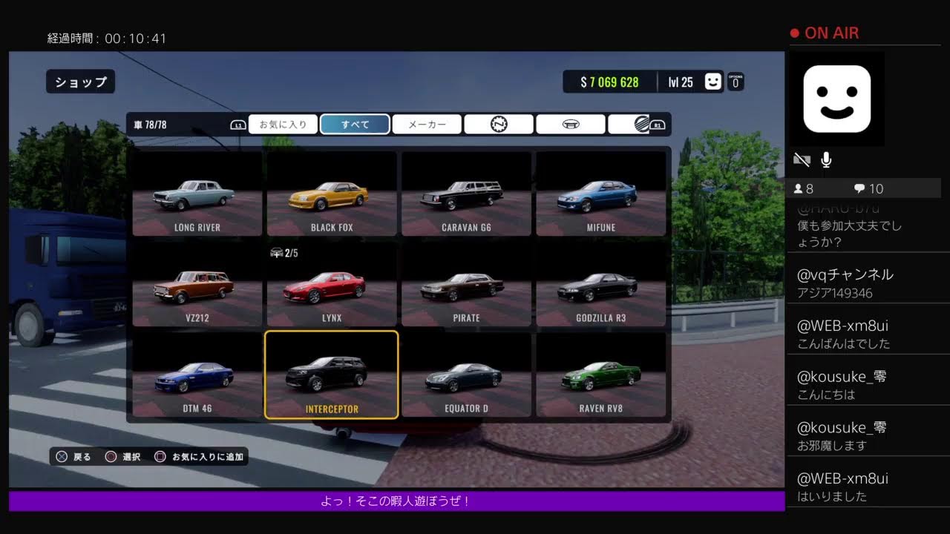Screen dimensions: 950x534
Task: Click the purple banner よっ！そこの暇人遊ぼうぜ！
Action: click(x=396, y=501)
